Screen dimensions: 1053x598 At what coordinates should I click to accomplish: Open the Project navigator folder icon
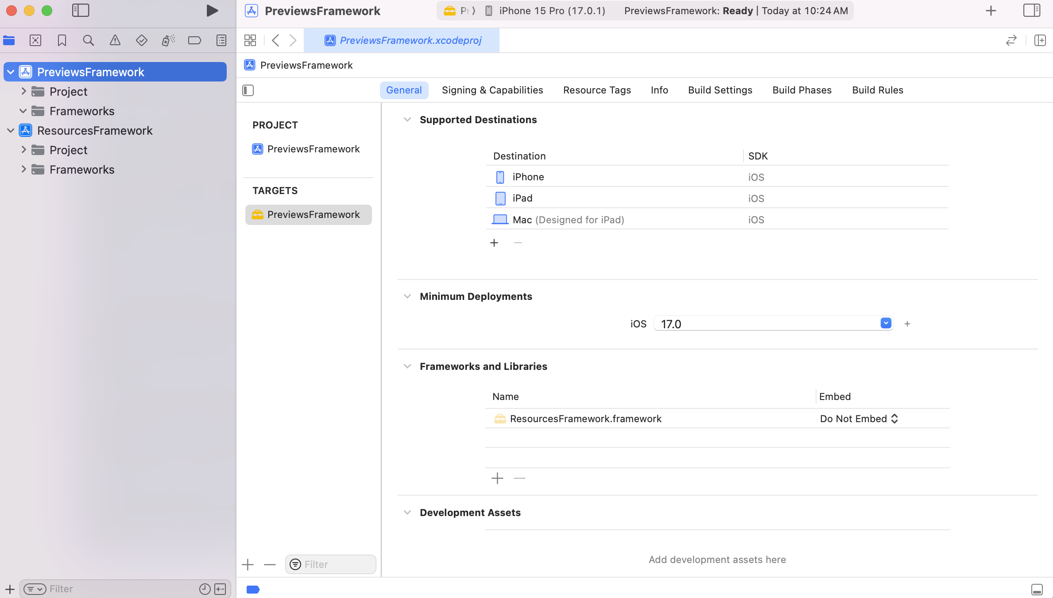[9, 41]
